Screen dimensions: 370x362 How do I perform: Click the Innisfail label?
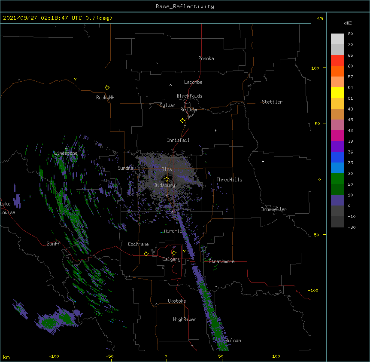178,140
